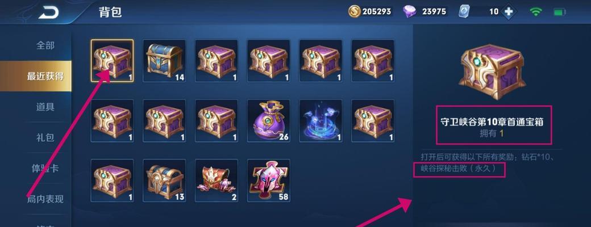The height and width of the screenshot is (227, 591).
Task: Tap the purple diamond currency icon
Action: pos(409,12)
